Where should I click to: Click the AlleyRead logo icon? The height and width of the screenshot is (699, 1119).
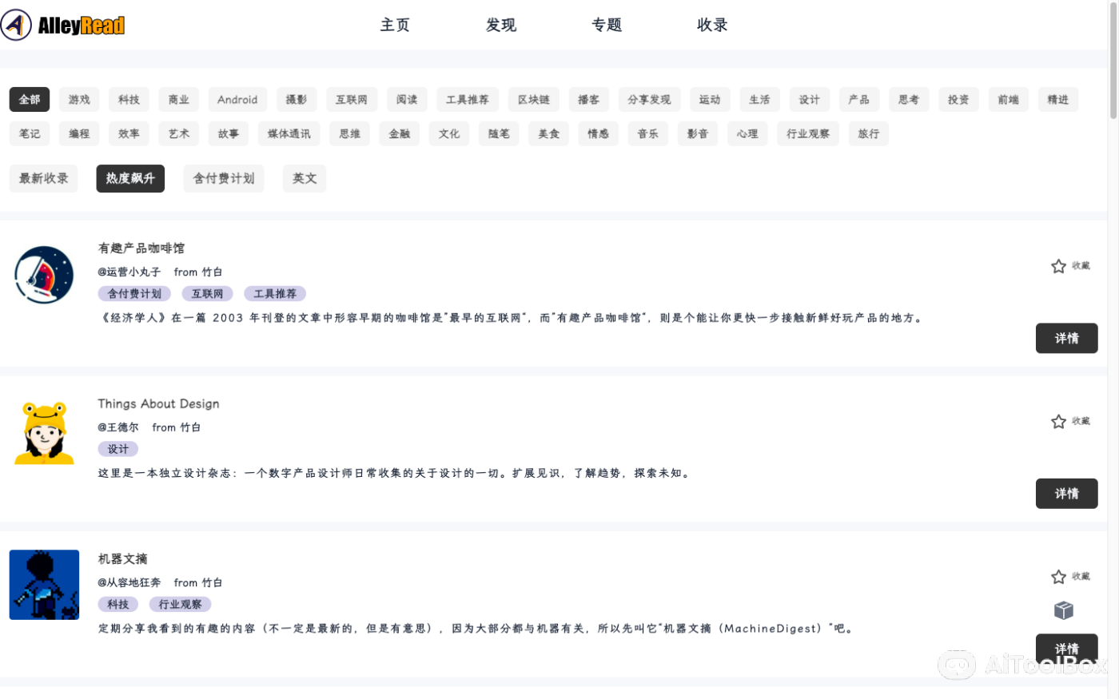coord(16,24)
